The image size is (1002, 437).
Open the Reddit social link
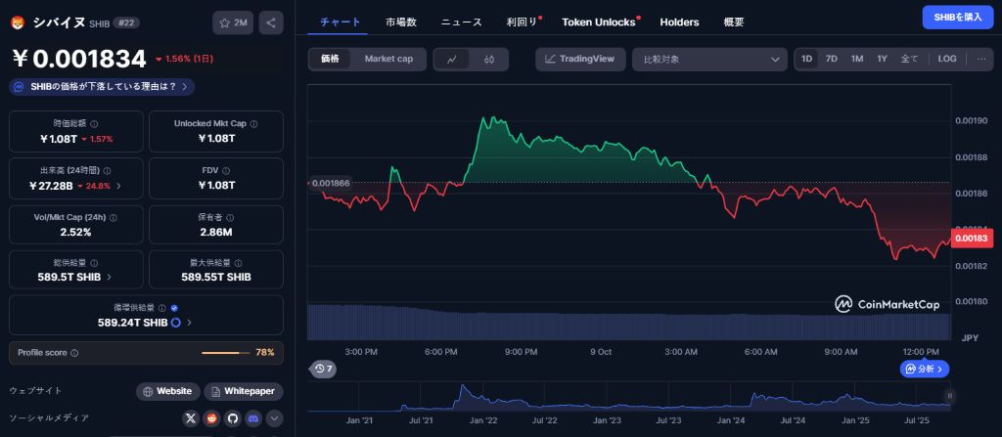tap(211, 418)
